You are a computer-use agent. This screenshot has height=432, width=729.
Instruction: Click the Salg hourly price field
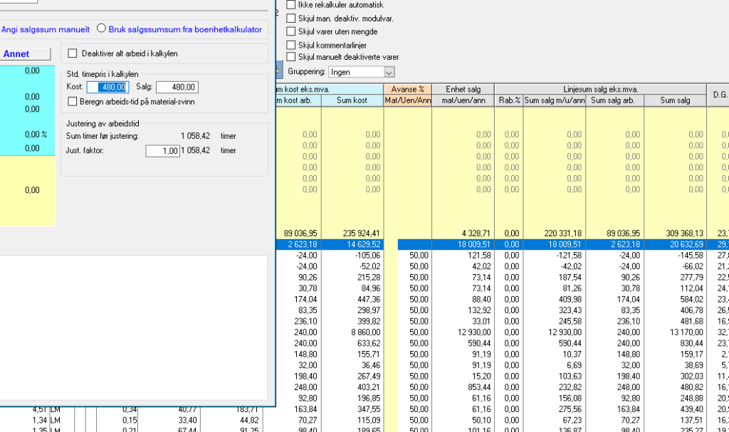(177, 88)
